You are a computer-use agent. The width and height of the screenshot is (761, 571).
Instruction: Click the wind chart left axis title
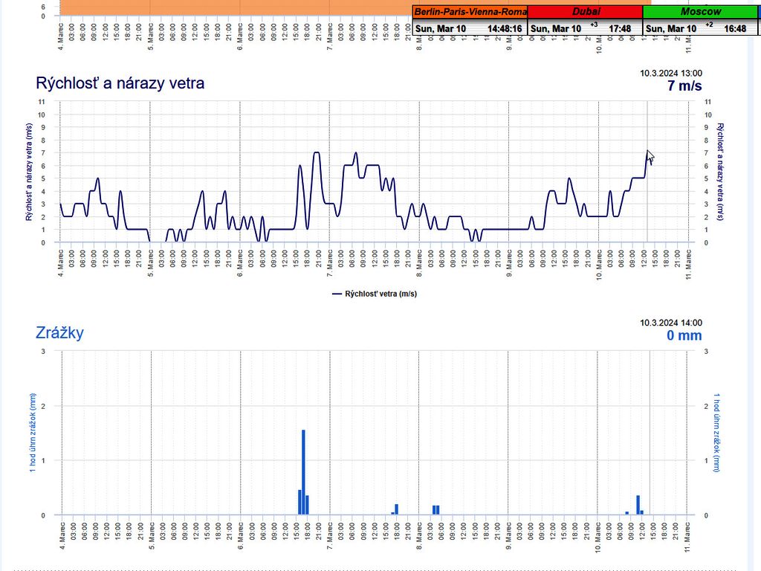click(x=29, y=172)
